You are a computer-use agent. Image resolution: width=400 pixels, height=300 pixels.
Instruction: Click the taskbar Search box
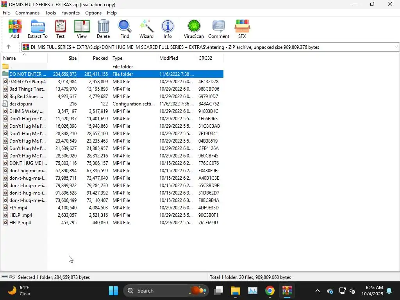(x=166, y=291)
